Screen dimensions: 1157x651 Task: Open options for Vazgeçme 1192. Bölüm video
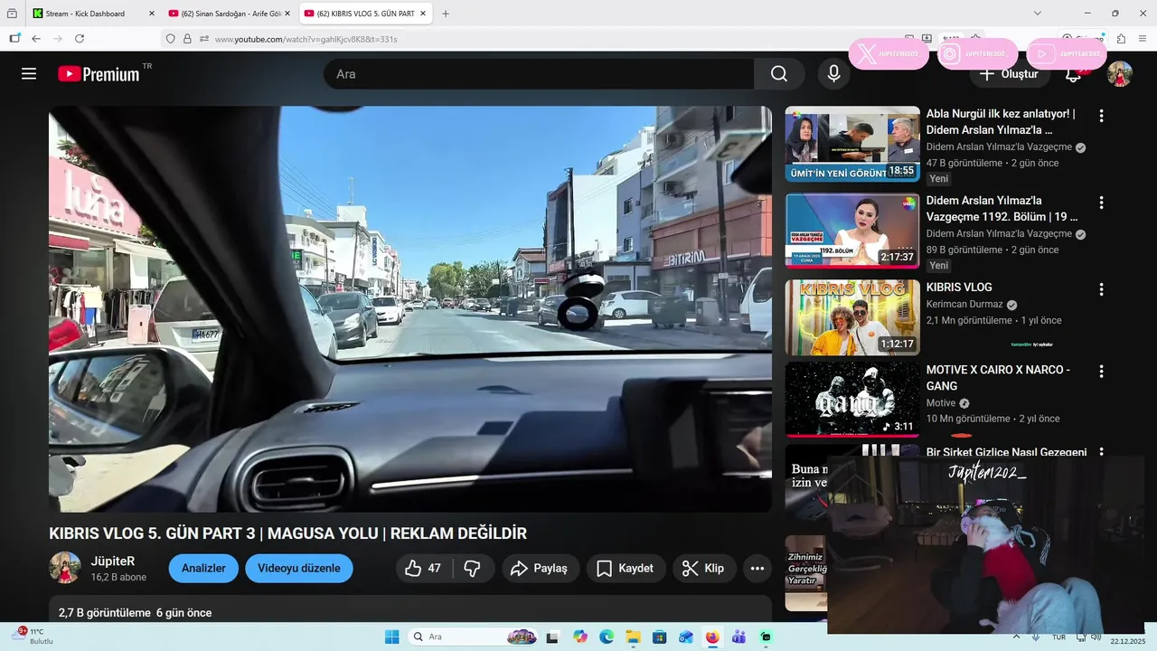pos(1101,203)
